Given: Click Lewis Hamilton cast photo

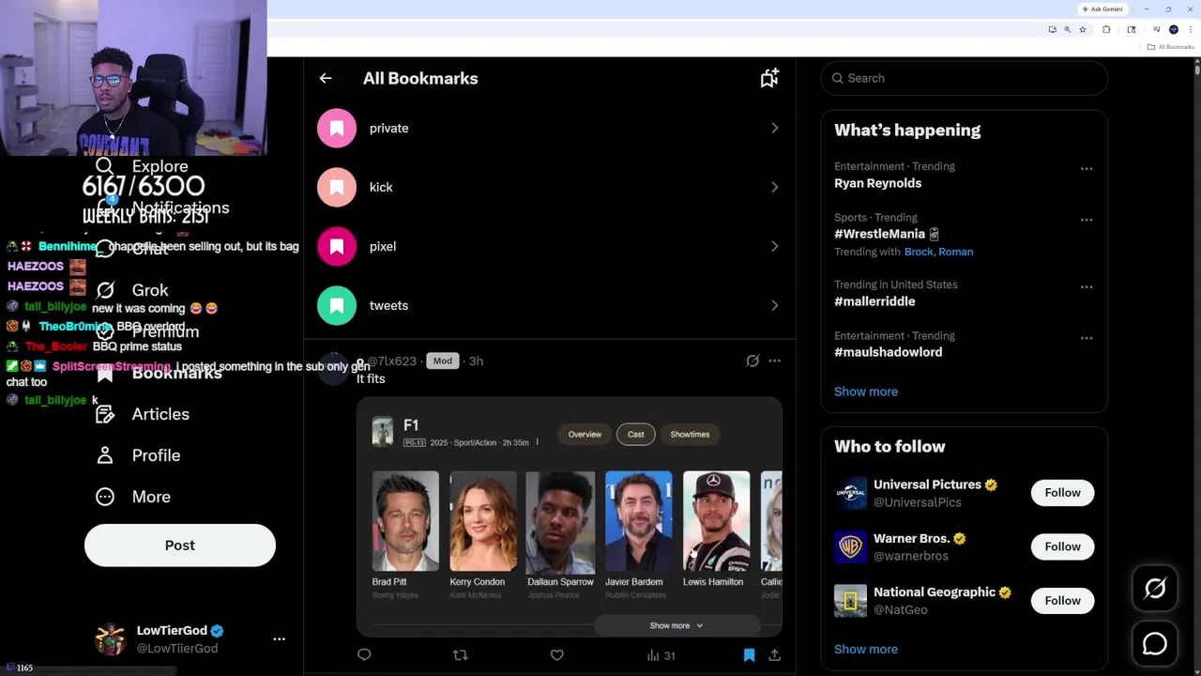Looking at the screenshot, I should coord(717,521).
